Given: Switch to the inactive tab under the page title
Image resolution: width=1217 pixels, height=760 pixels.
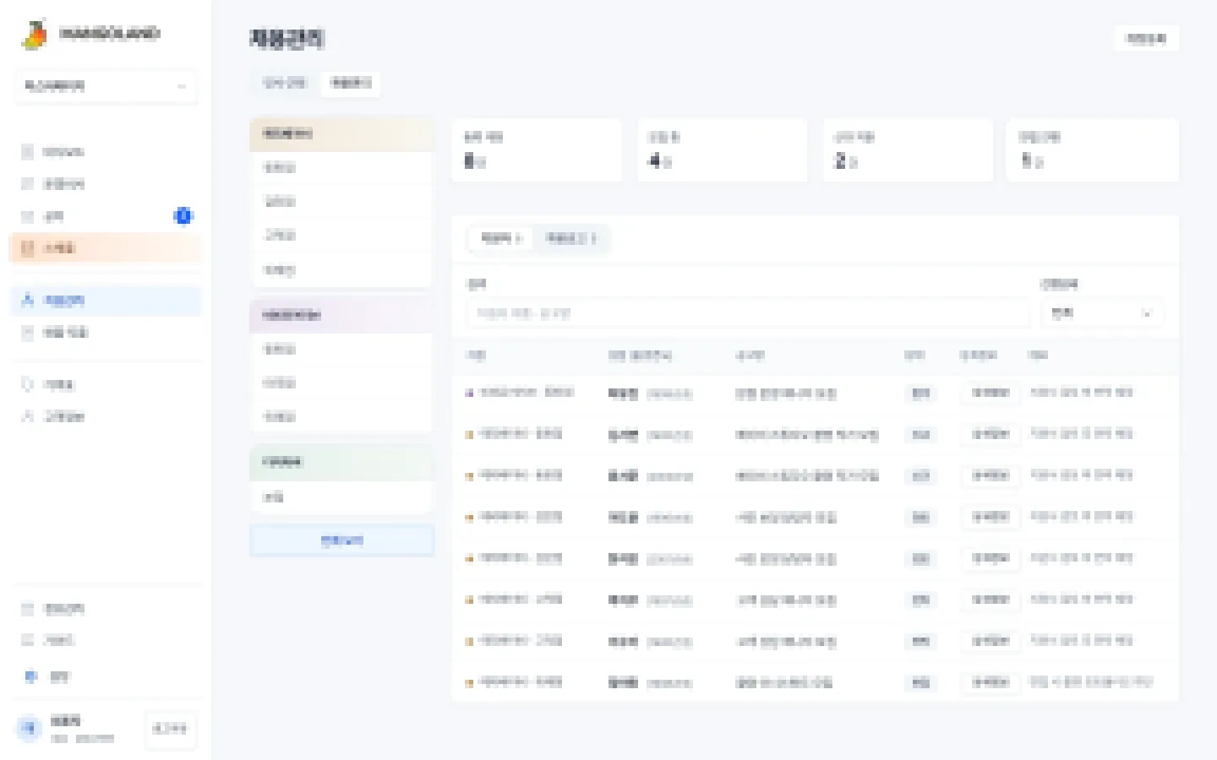Looking at the screenshot, I should pyautogui.click(x=285, y=83).
